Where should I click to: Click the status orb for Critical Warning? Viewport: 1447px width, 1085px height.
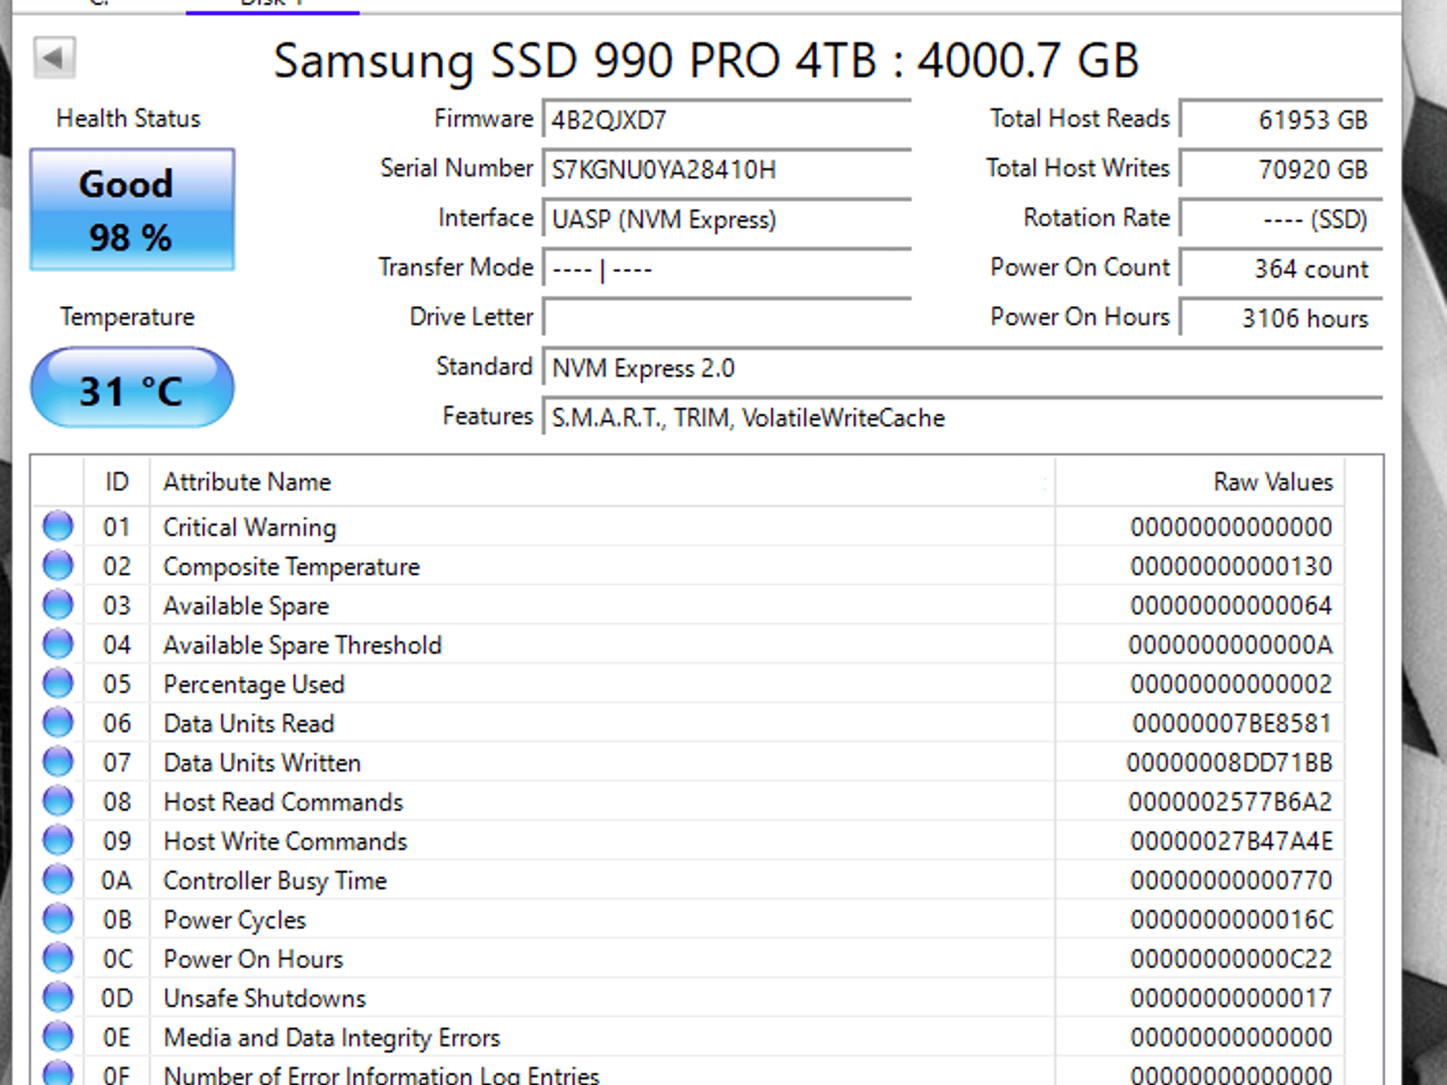(58, 527)
